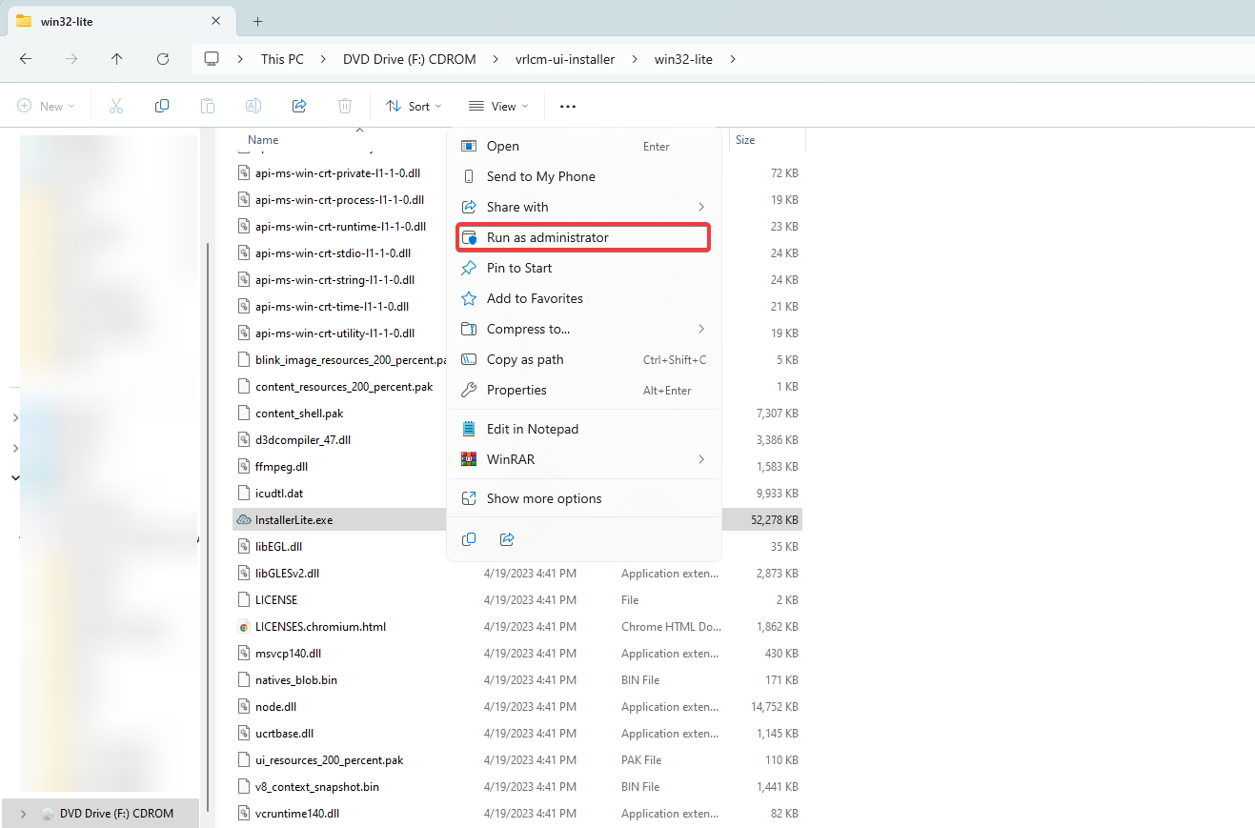Click the Share icon in toolbar
1255x828 pixels.
tap(299, 106)
